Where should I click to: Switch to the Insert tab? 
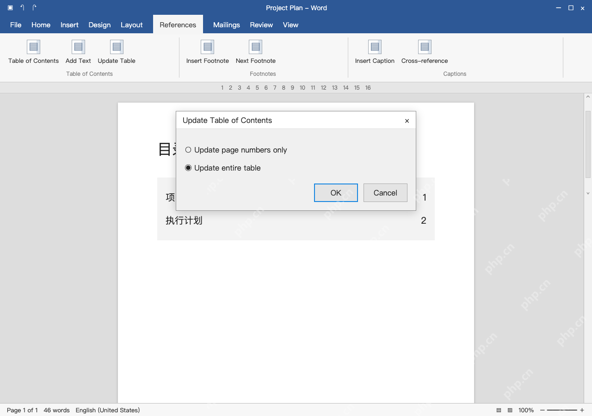[69, 25]
